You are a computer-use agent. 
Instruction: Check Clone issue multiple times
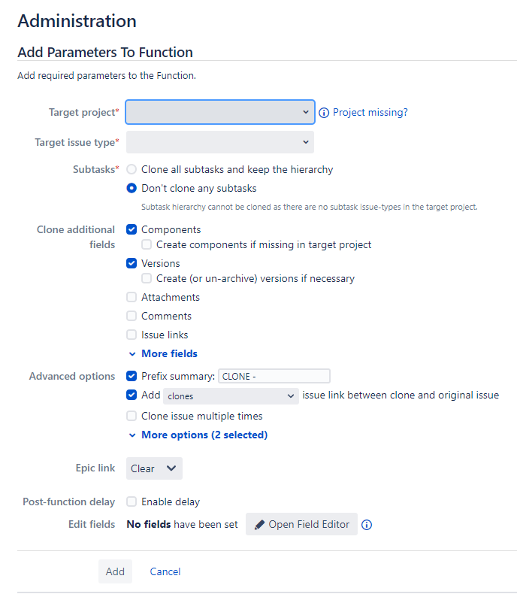132,416
